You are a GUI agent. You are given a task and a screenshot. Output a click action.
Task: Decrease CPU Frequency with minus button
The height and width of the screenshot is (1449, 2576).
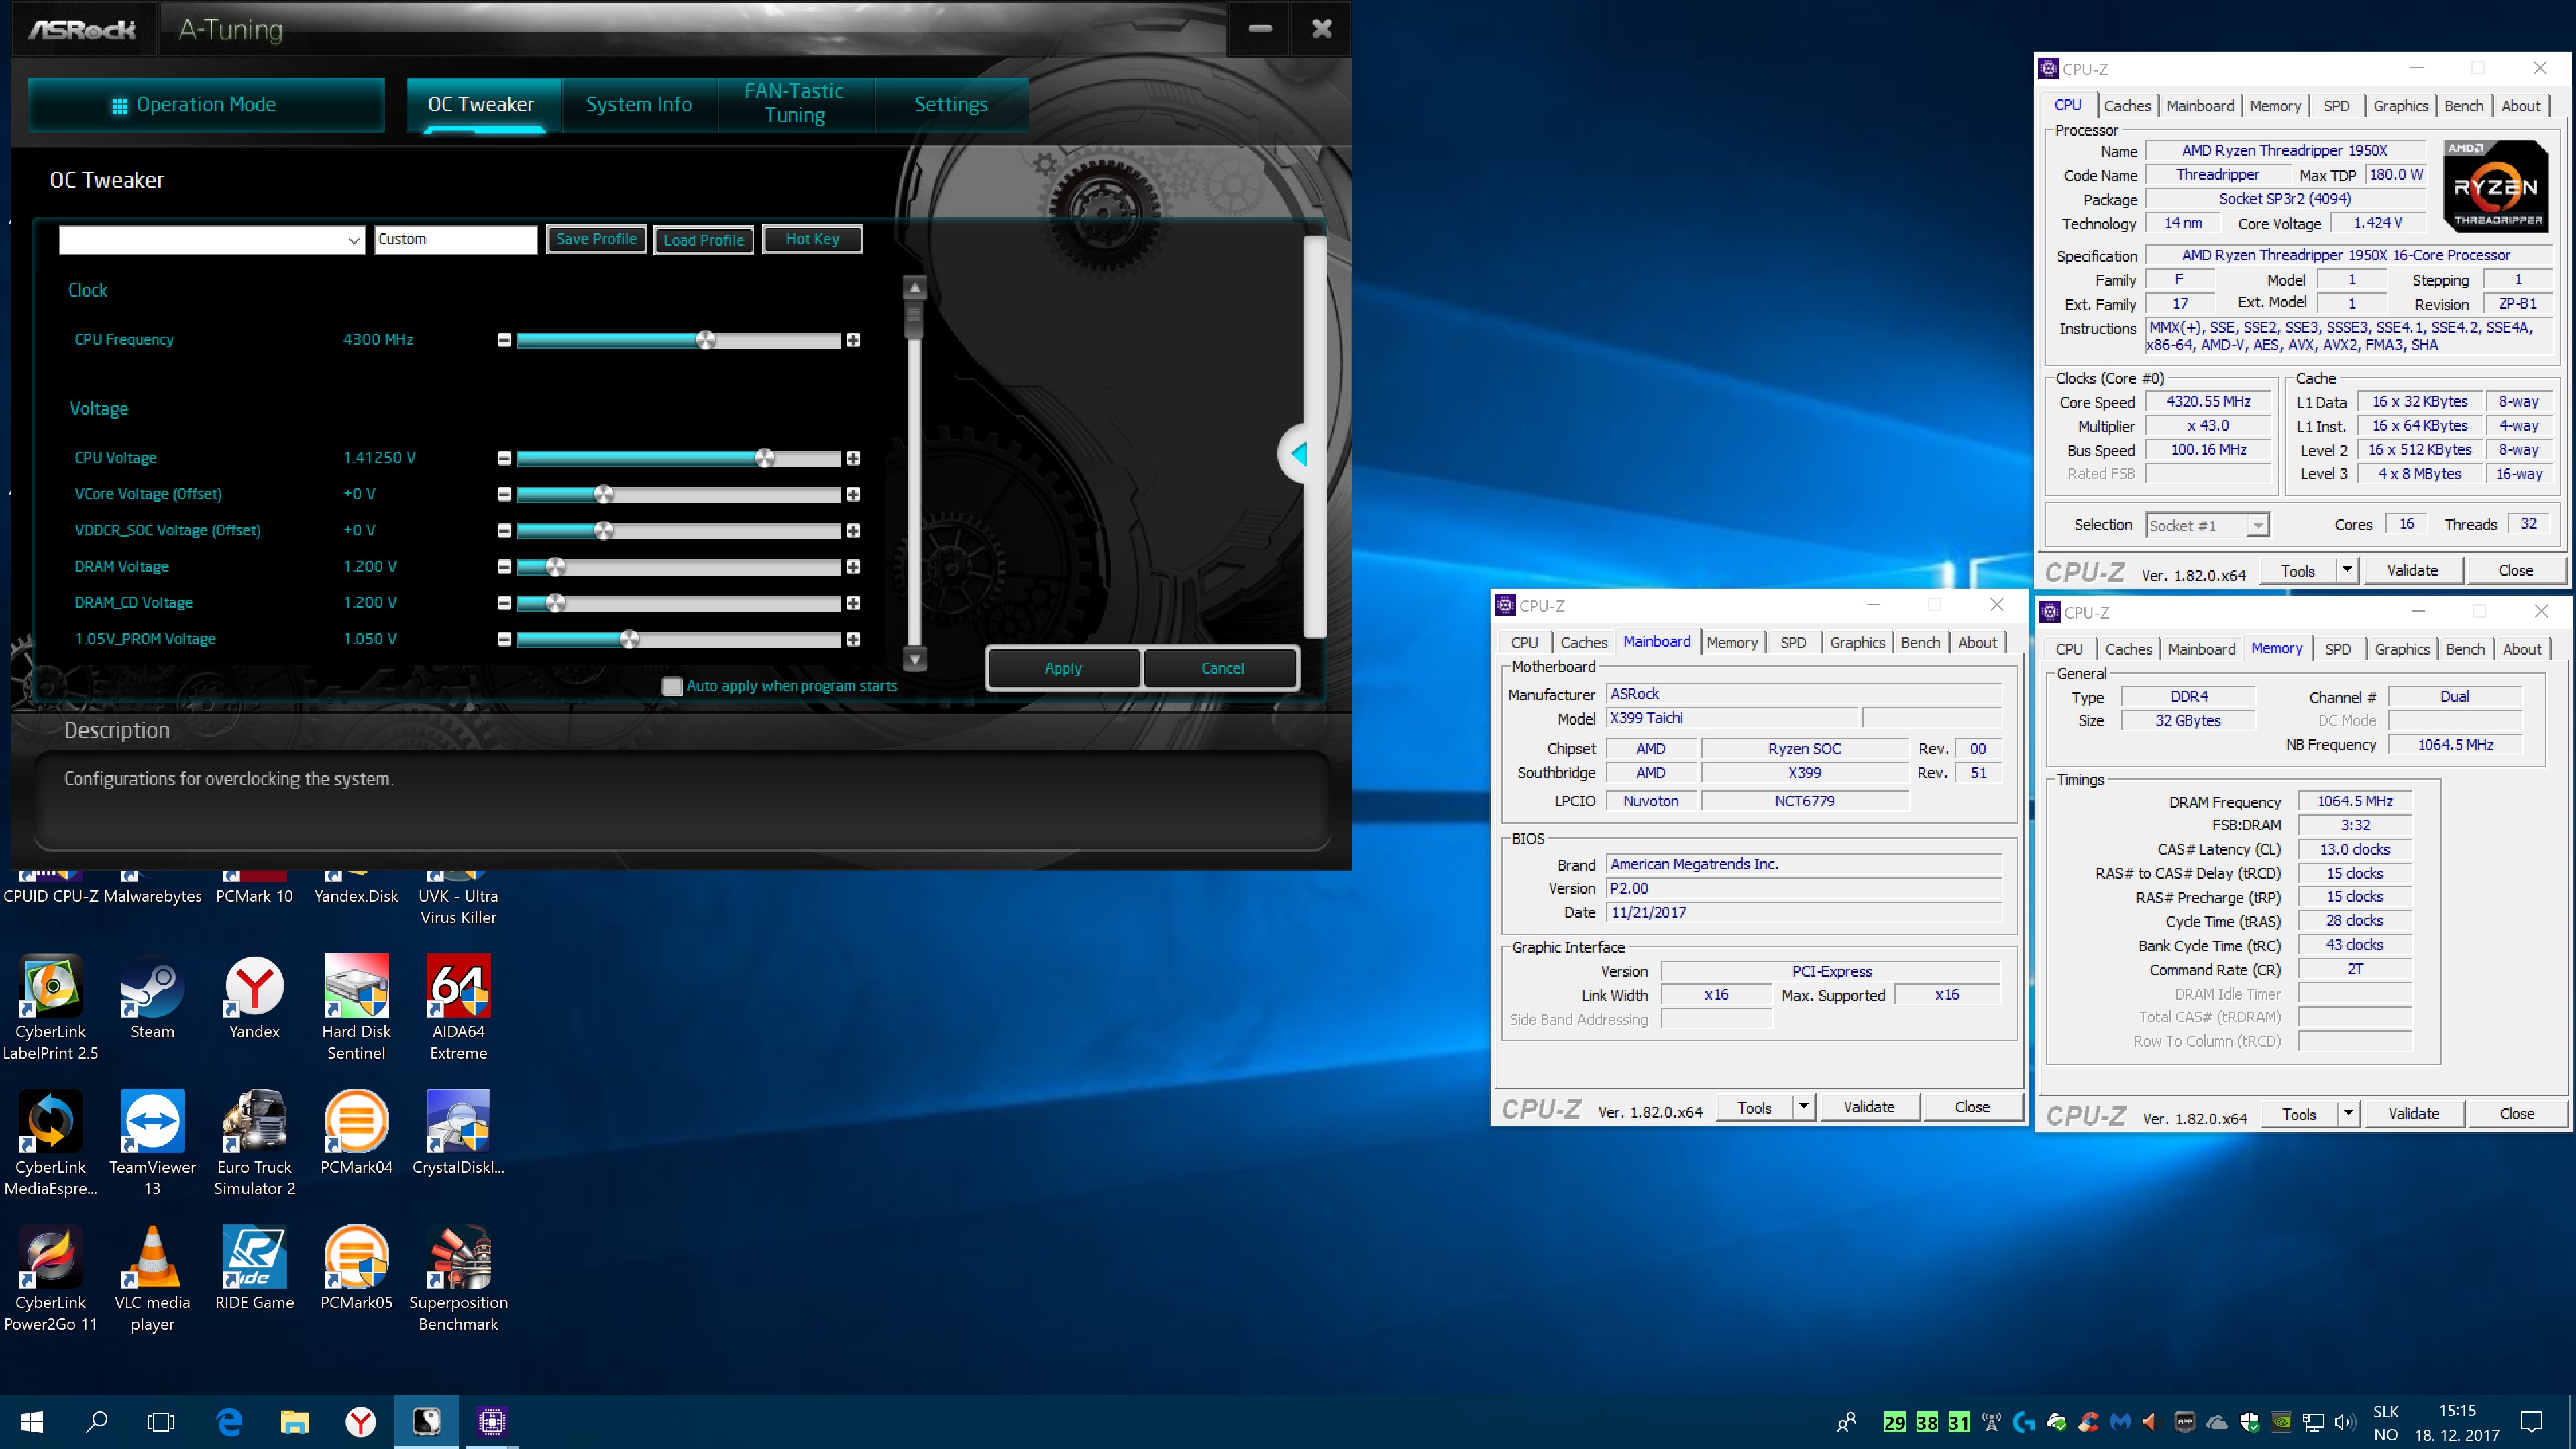504,341
